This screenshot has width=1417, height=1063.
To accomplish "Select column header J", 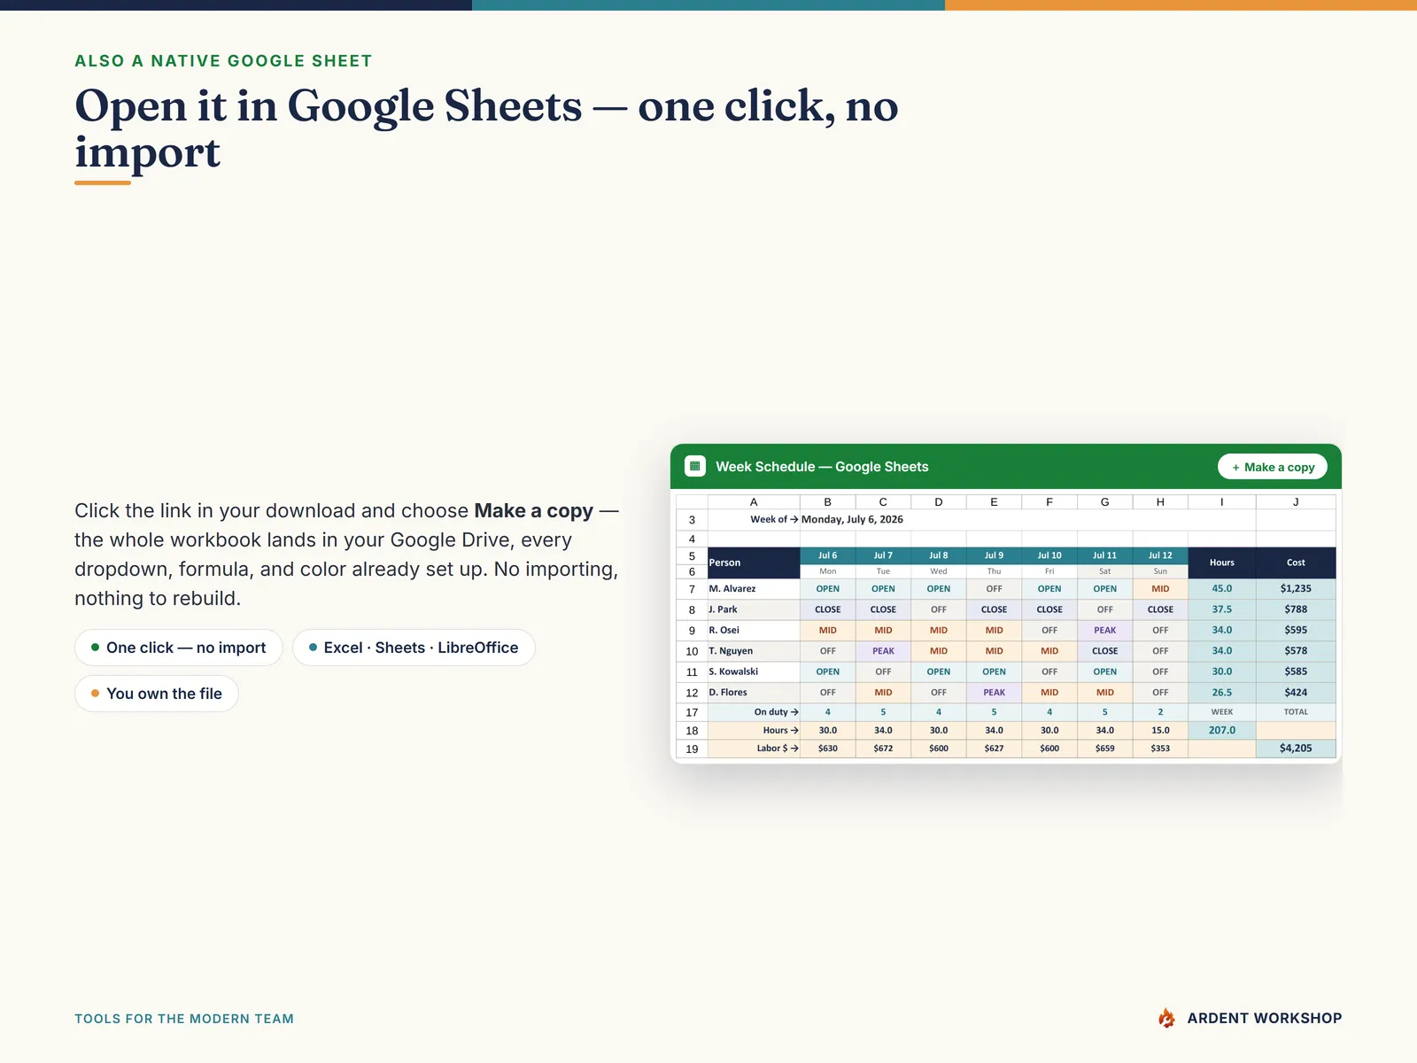I will [1296, 501].
